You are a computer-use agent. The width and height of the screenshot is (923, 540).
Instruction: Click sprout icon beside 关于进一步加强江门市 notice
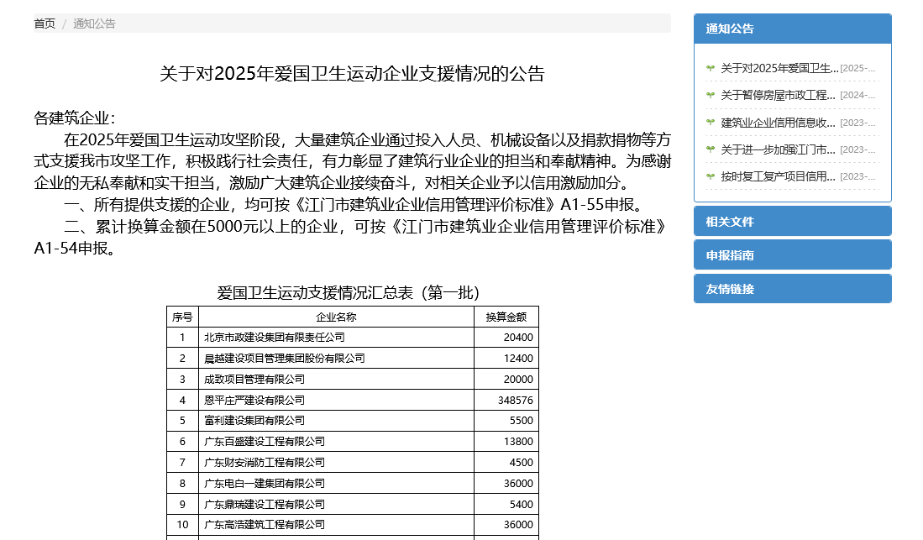(711, 149)
